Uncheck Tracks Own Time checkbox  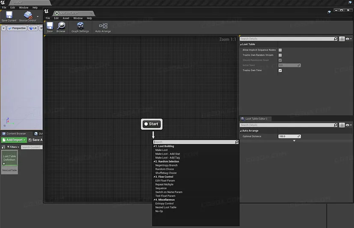click(280, 70)
